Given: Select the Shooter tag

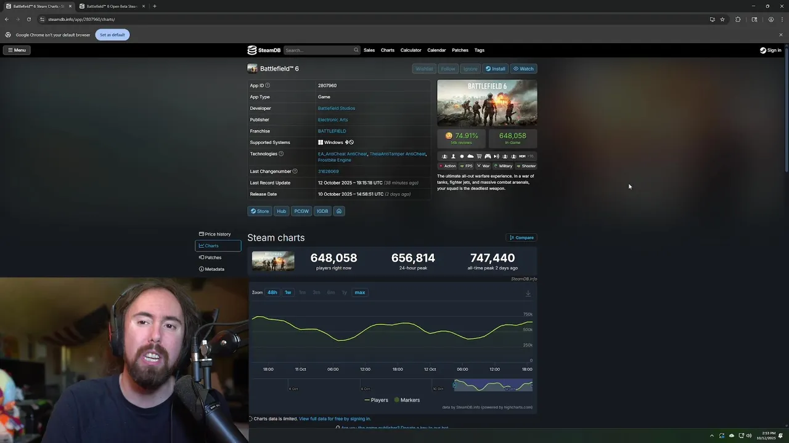Looking at the screenshot, I should 526,166.
